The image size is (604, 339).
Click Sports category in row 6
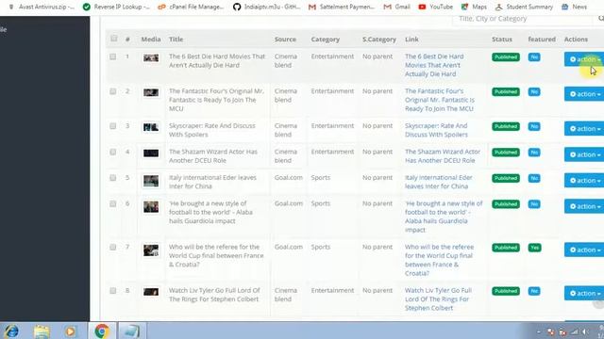[x=321, y=203]
